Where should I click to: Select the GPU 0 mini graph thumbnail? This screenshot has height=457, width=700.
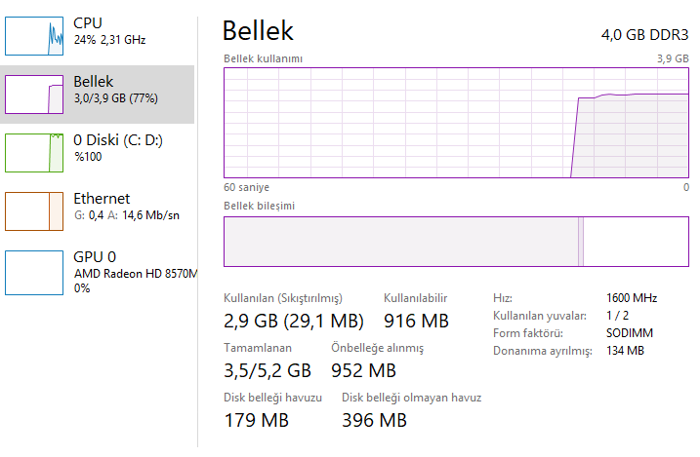tap(34, 271)
